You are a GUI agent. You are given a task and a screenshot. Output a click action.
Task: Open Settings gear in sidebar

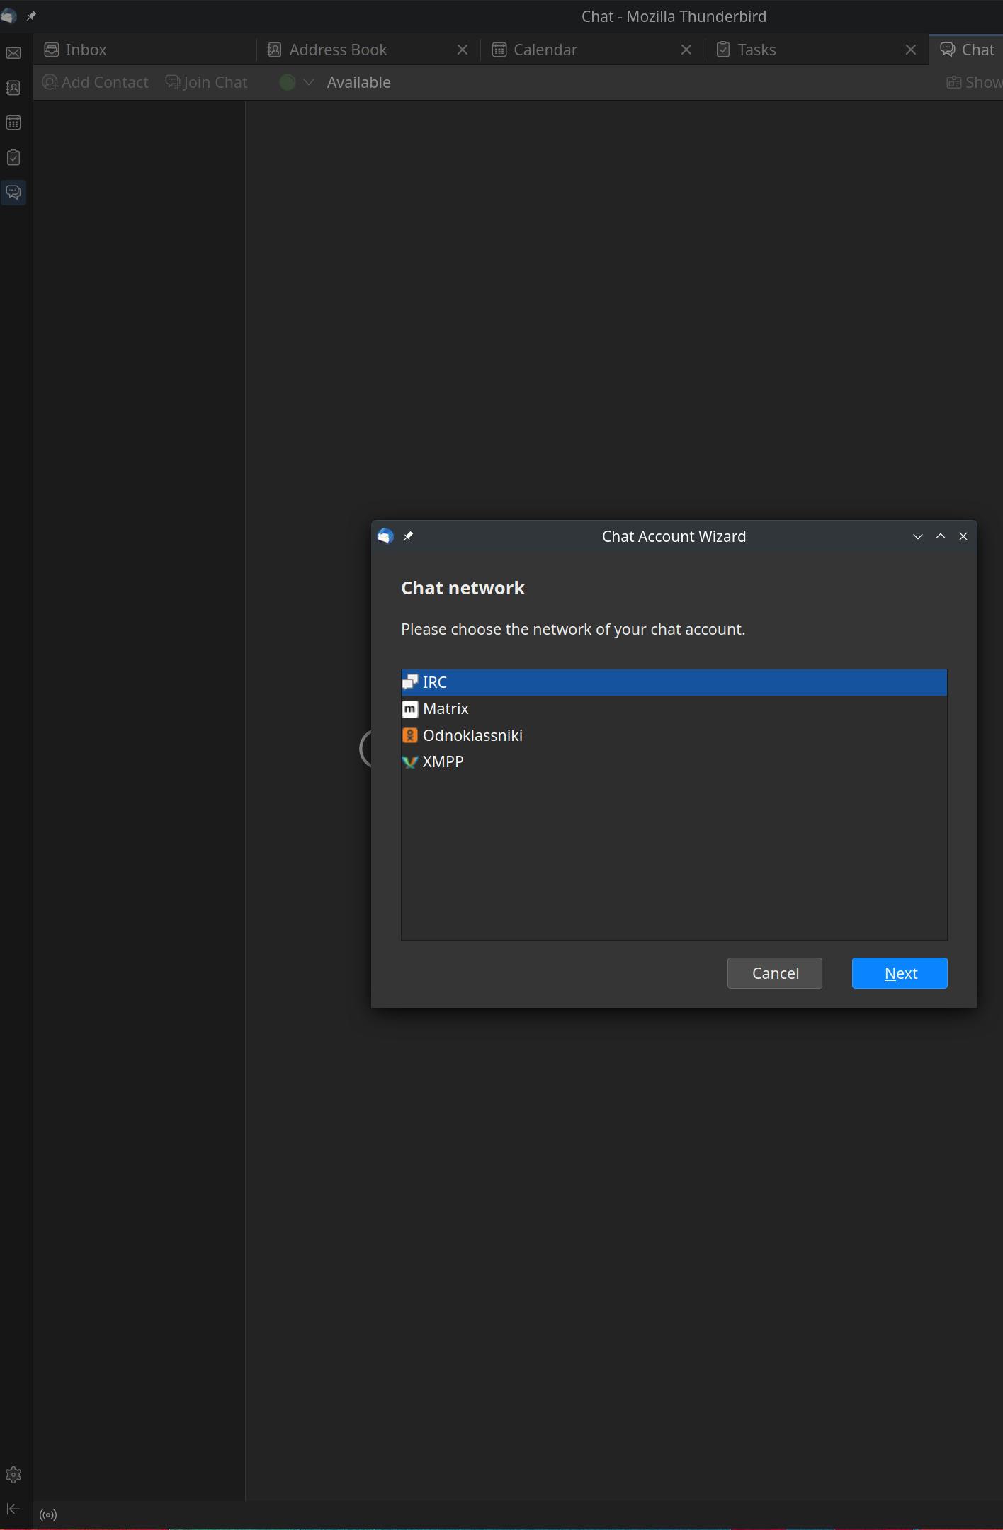pos(13,1475)
